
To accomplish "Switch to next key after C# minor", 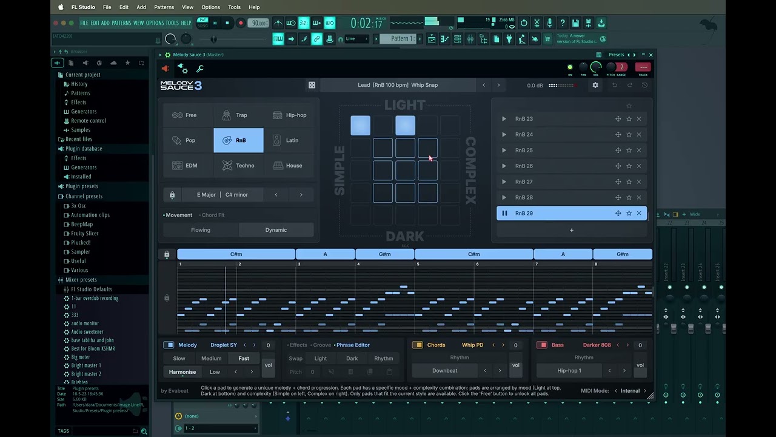I will point(301,195).
